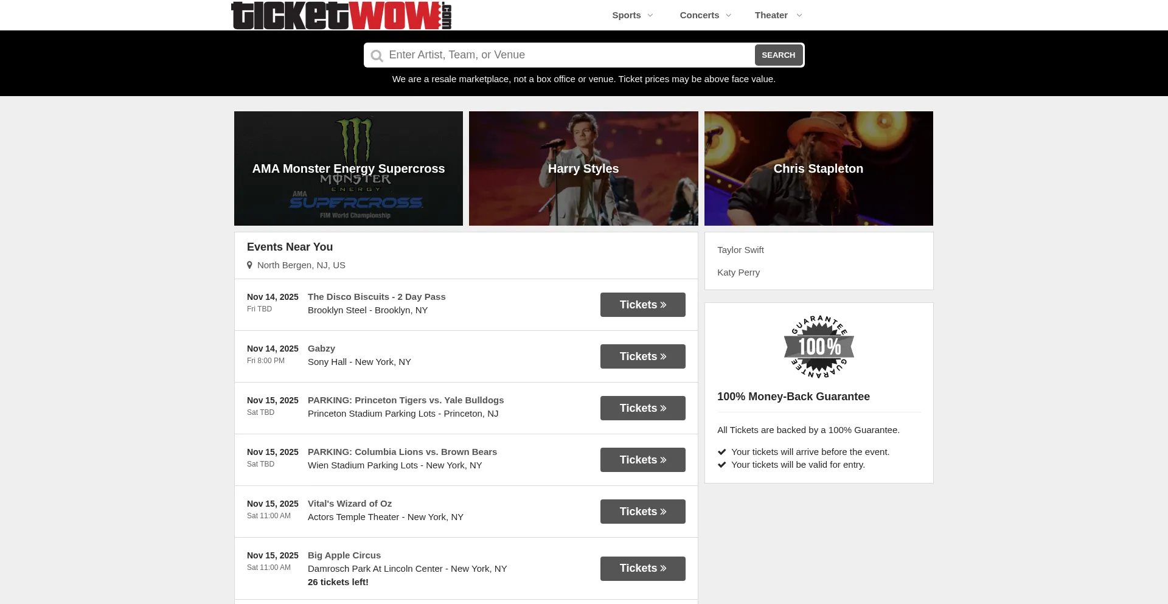The image size is (1168, 604).
Task: Open the Chris Stapleton banner
Action: 819,168
